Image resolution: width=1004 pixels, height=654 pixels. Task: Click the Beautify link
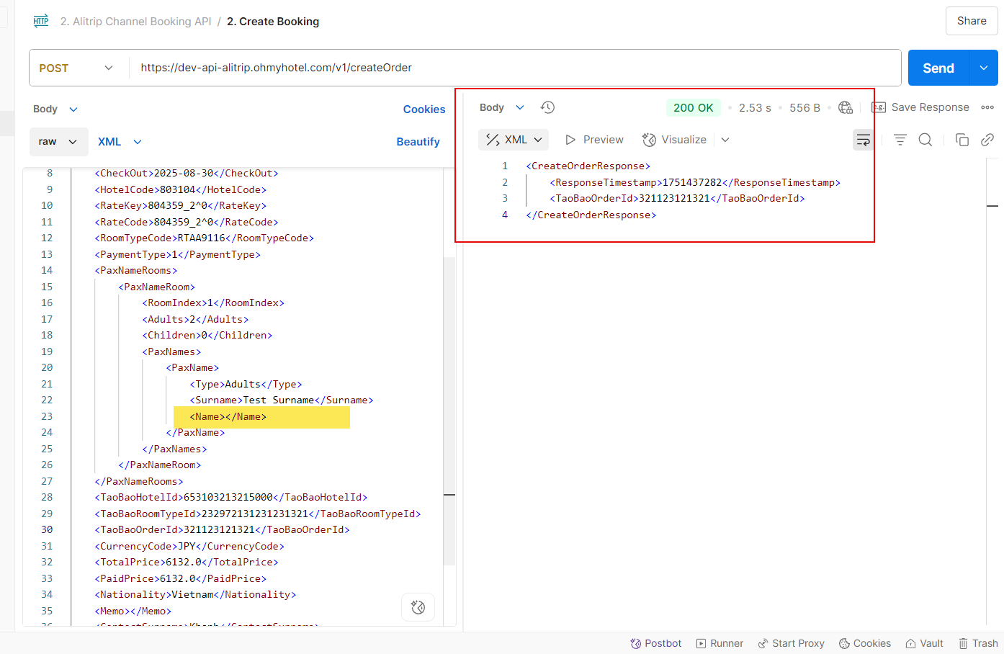[418, 142]
